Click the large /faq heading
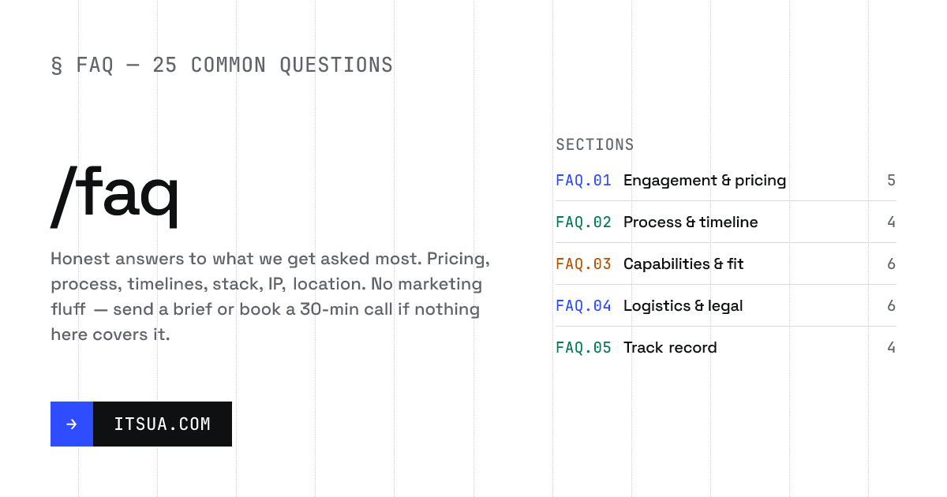The height and width of the screenshot is (497, 947). coord(114,195)
